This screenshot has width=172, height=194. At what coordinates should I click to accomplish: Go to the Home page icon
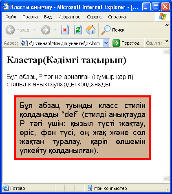point(91,30)
